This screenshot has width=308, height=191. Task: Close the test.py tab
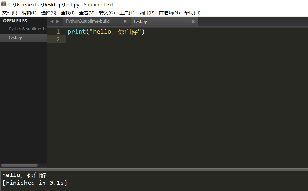(x=193, y=21)
